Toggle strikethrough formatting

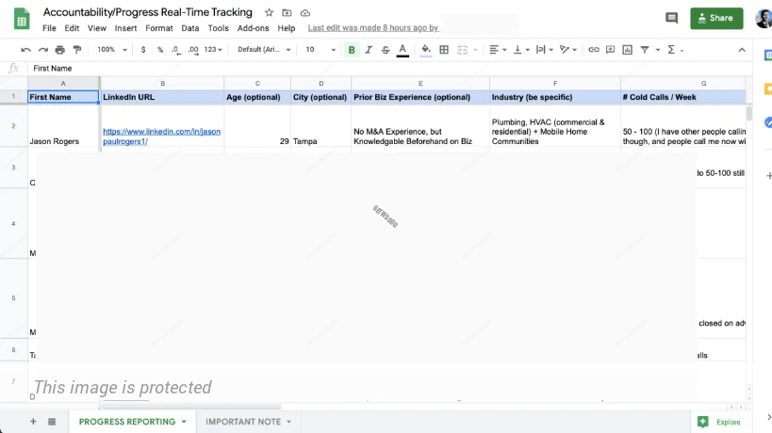pos(386,50)
